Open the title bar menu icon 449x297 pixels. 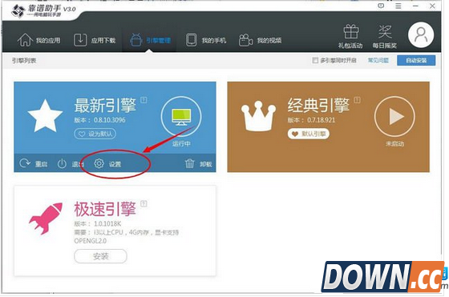[x=398, y=6]
